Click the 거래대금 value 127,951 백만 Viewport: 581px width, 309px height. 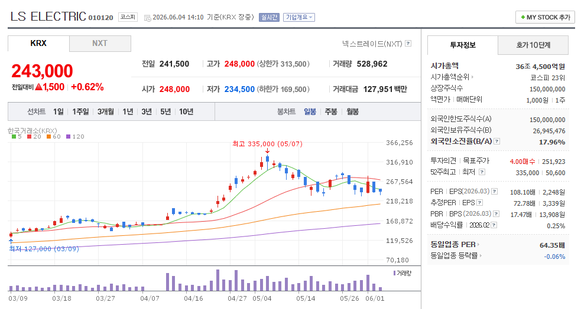[385, 89]
